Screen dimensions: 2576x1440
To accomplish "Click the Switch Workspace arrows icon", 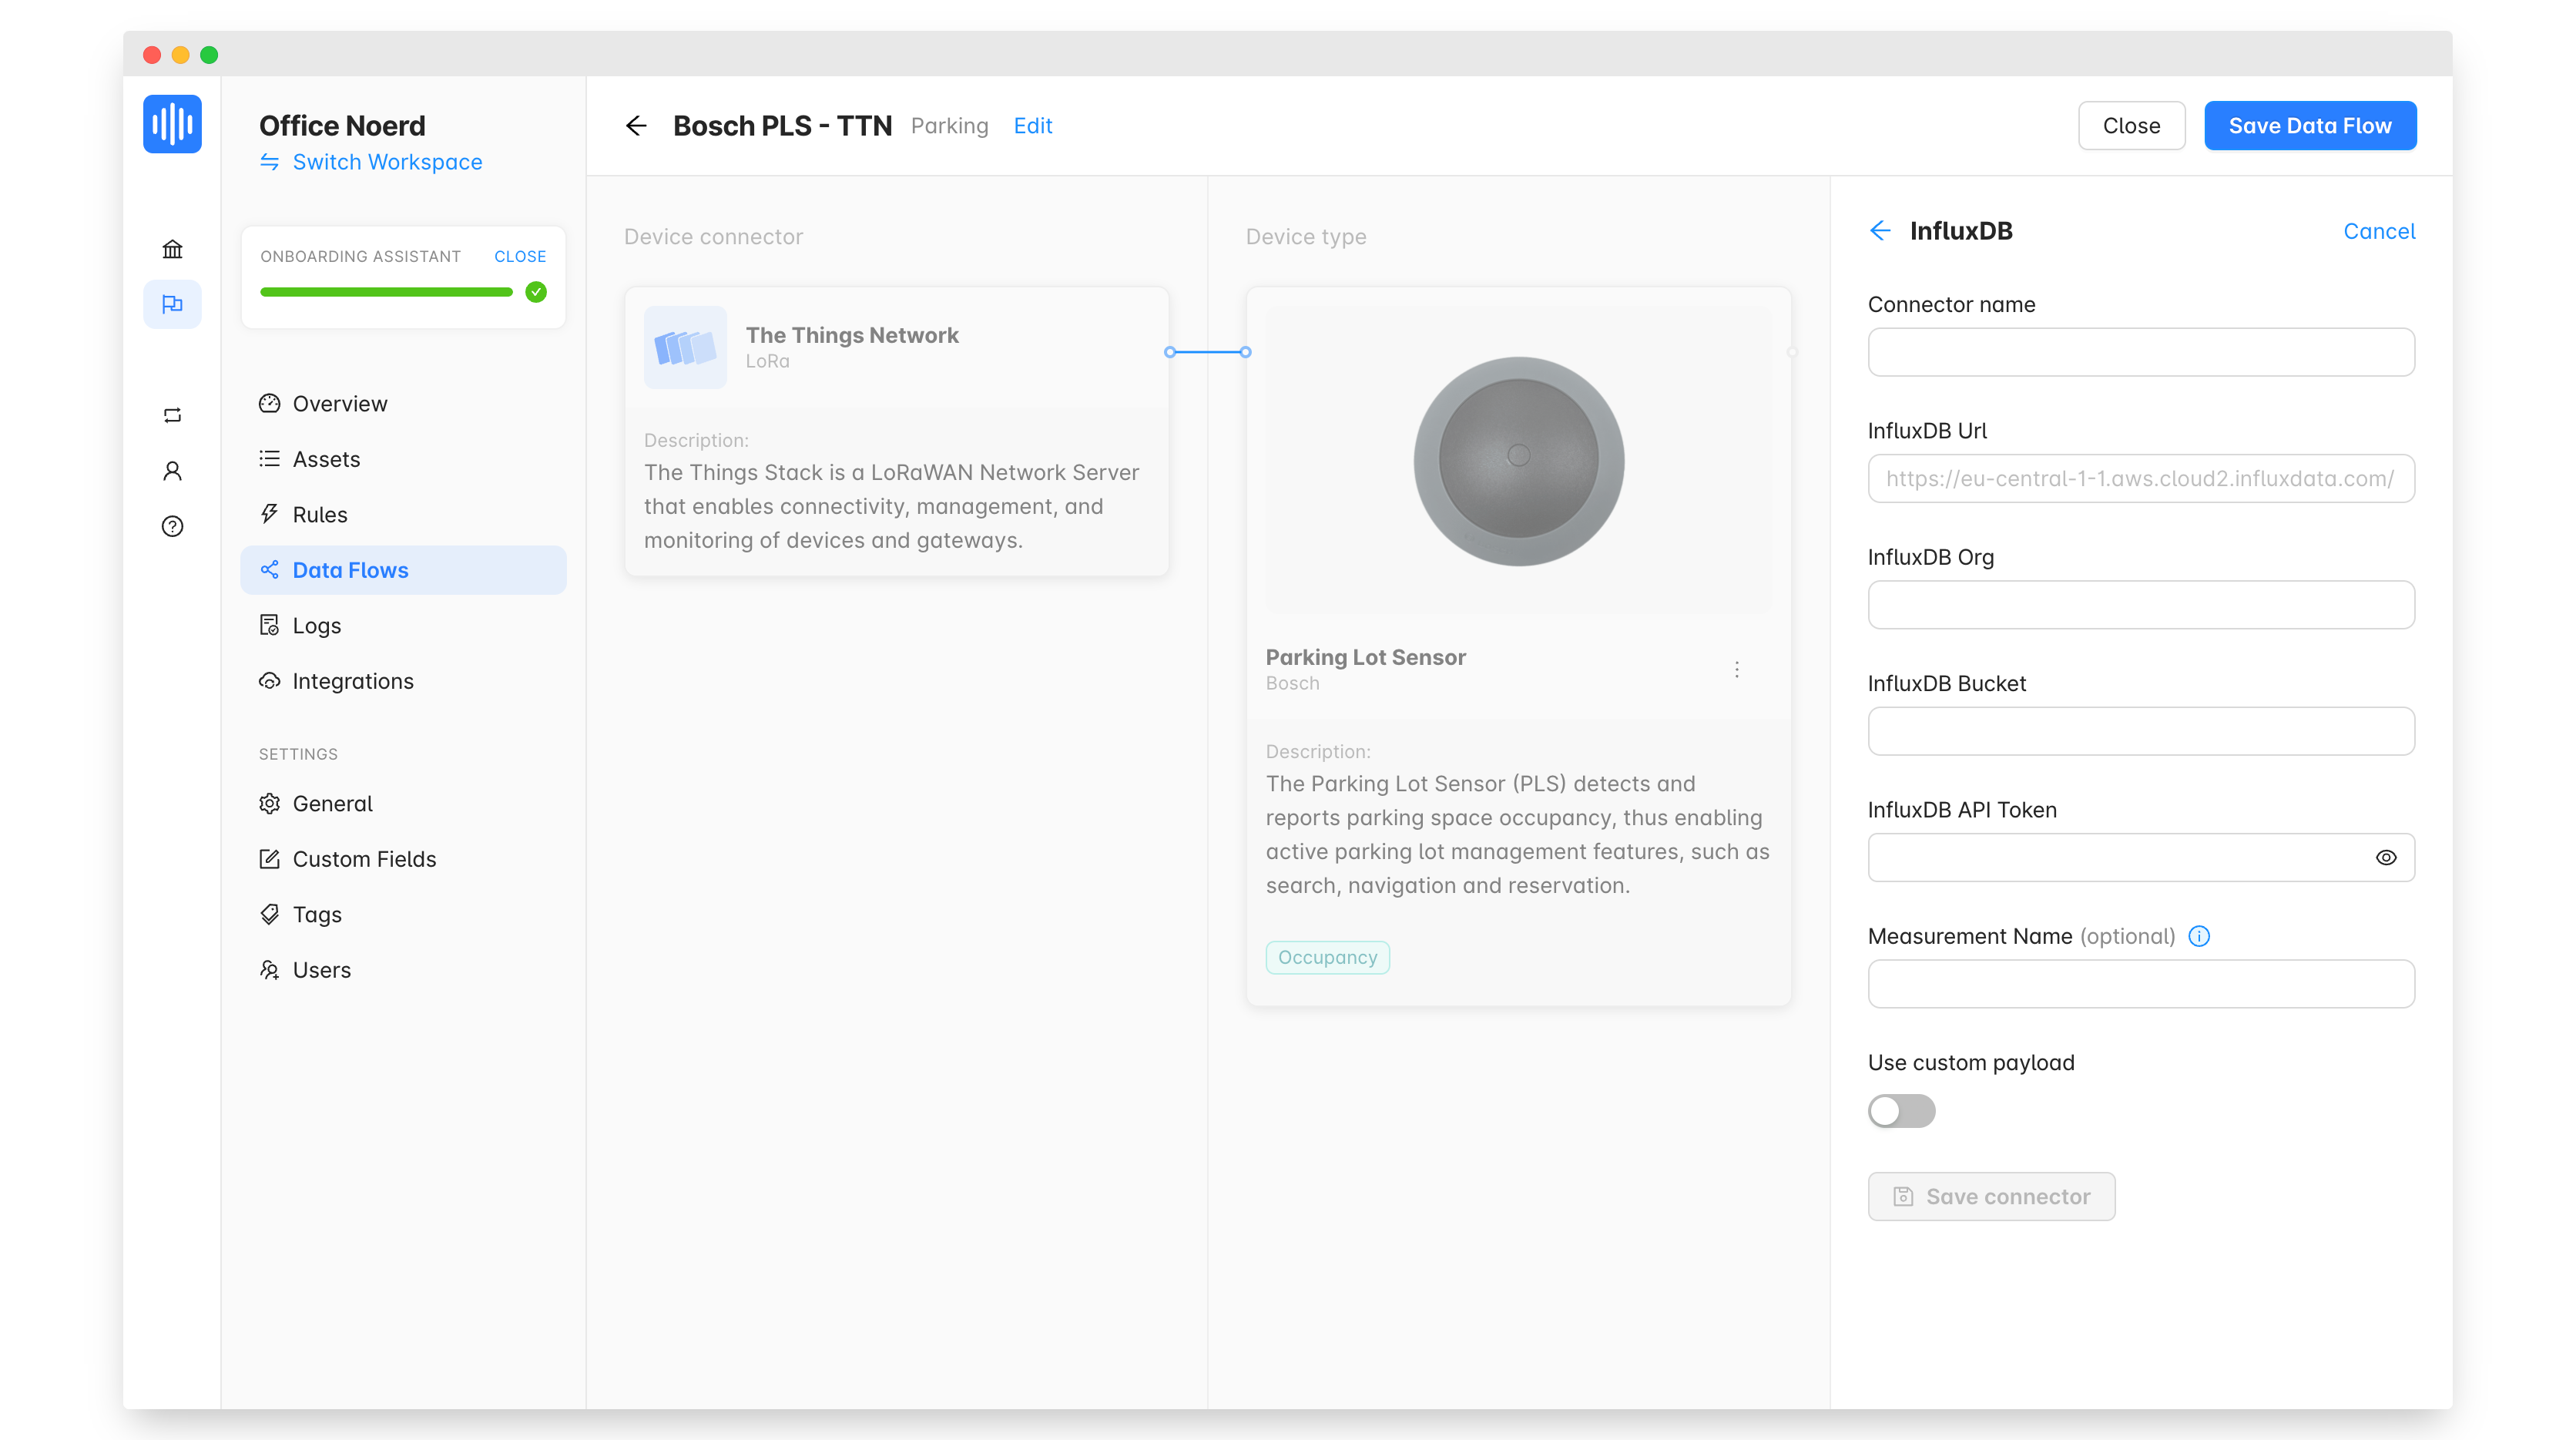I will click(269, 162).
